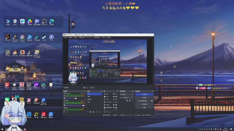Pop out the audio mixer dock

point(85,91)
